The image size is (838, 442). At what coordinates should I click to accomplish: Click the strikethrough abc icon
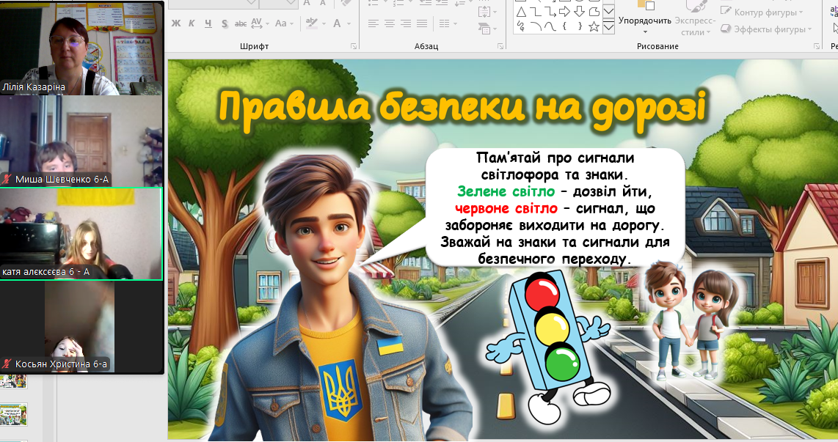tap(241, 23)
